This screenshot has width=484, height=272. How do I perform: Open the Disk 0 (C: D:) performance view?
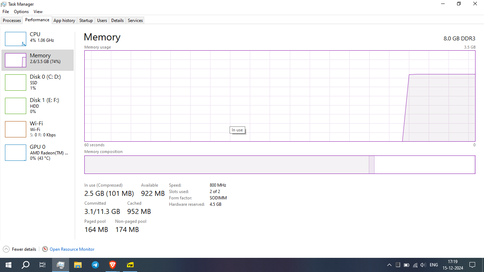pyautogui.click(x=38, y=82)
